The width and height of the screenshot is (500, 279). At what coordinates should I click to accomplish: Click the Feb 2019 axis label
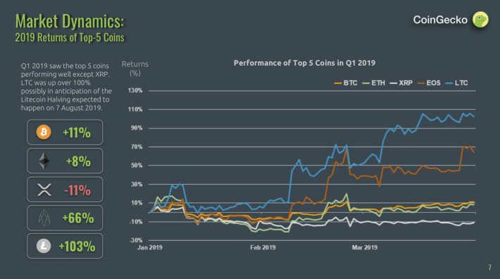[263, 247]
